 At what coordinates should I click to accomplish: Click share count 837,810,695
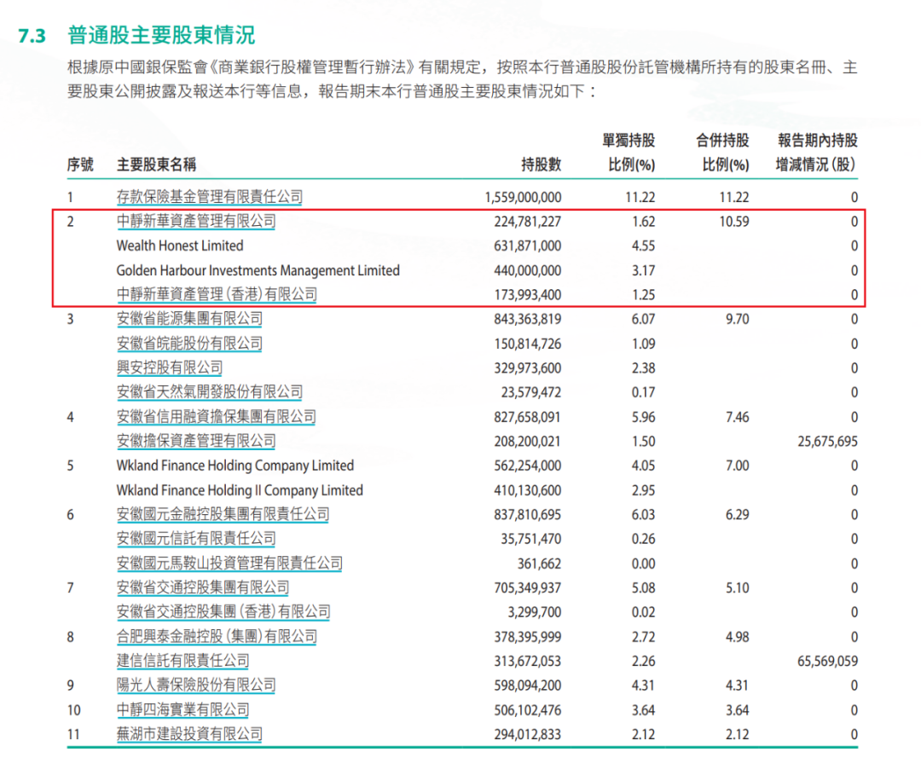(528, 514)
